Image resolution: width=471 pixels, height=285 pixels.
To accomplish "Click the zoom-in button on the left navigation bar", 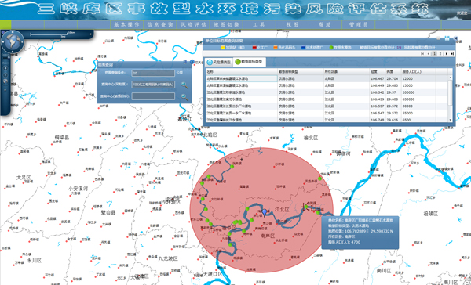I will coord(5,68).
